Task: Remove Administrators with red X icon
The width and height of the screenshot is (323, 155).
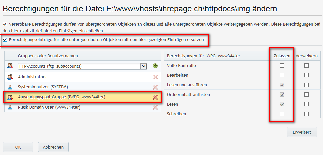Action: [155, 77]
